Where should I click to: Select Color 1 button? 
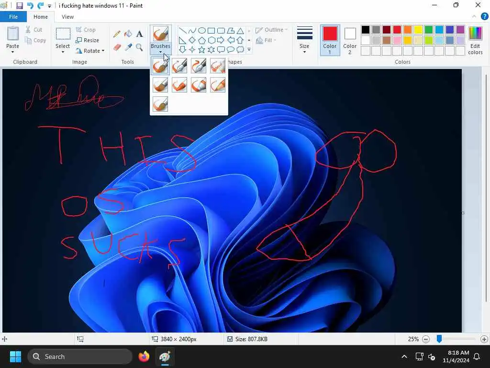click(x=330, y=40)
